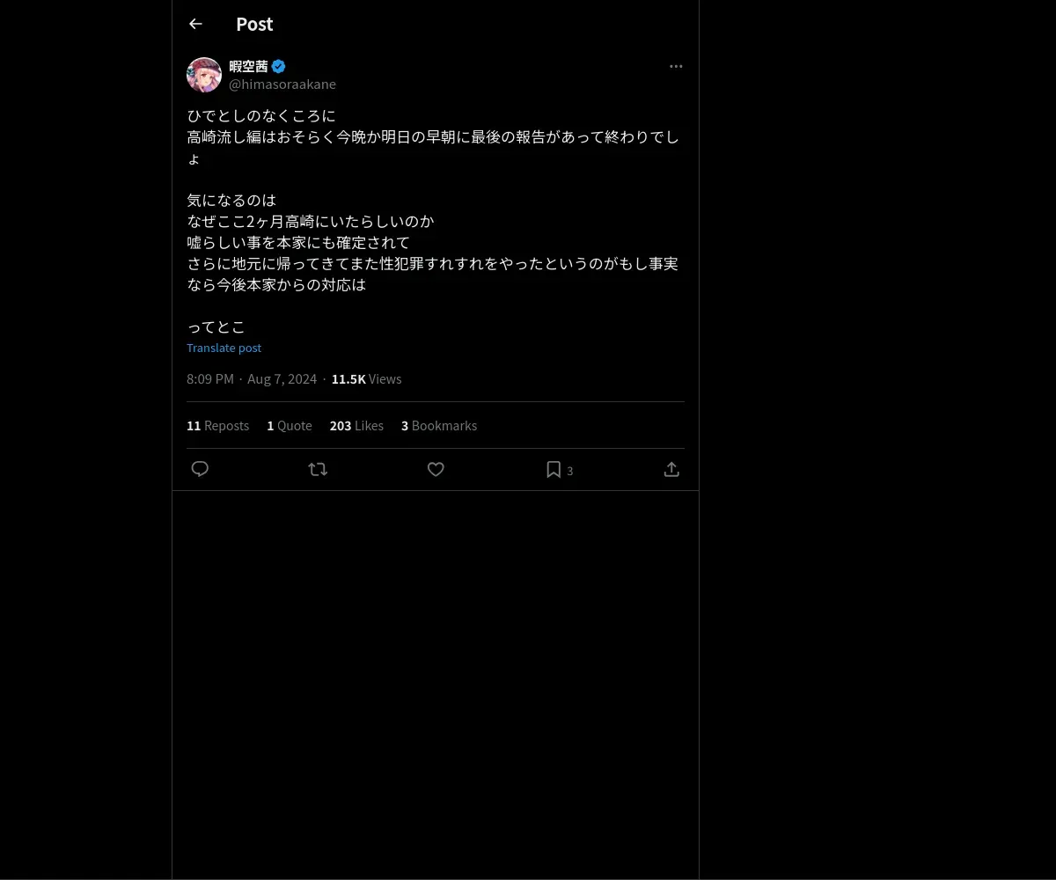Open the reply speech bubble icon
This screenshot has width=1056, height=880.
click(200, 469)
